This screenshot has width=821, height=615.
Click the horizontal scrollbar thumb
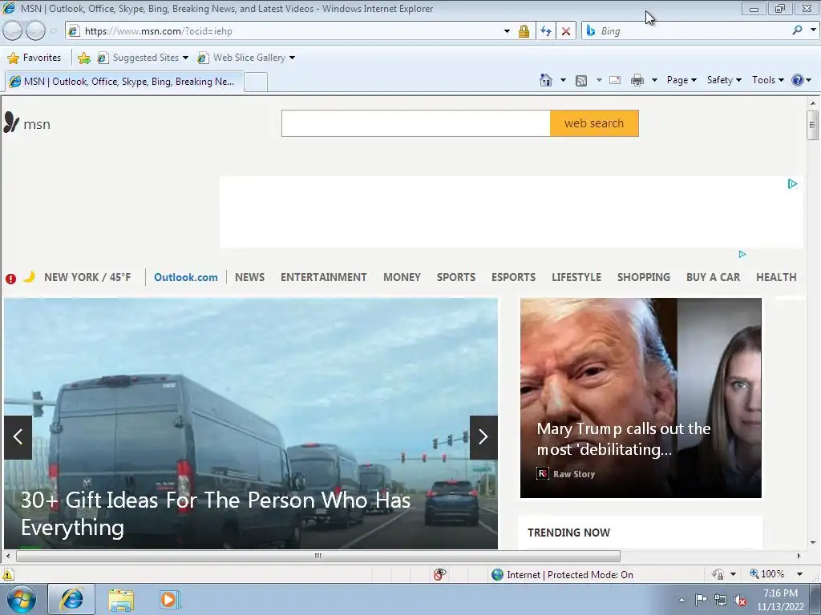(317, 556)
